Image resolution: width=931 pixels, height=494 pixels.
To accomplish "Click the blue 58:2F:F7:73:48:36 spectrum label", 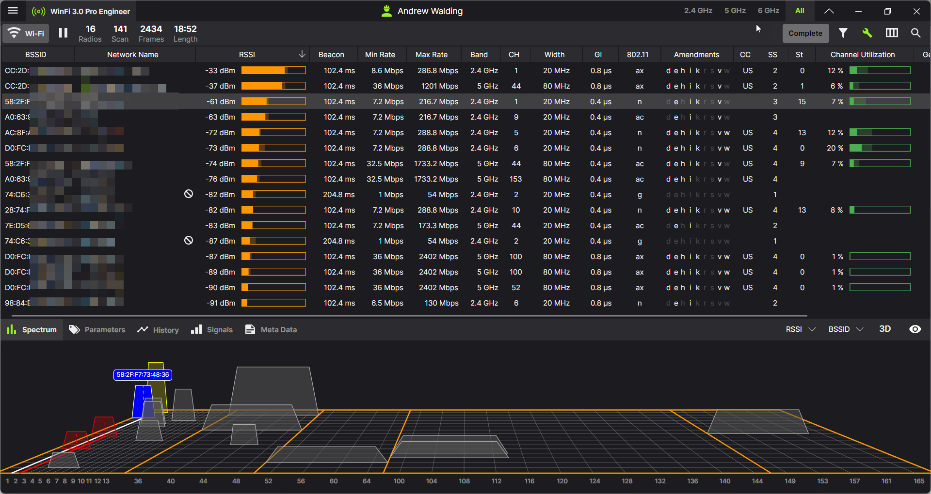I will coord(143,375).
